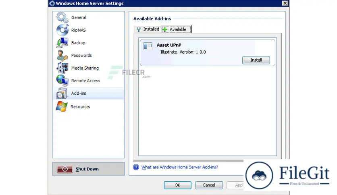The width and height of the screenshot is (337, 195).
Task: Click the Media Sharing music icon
Action: 62,68
